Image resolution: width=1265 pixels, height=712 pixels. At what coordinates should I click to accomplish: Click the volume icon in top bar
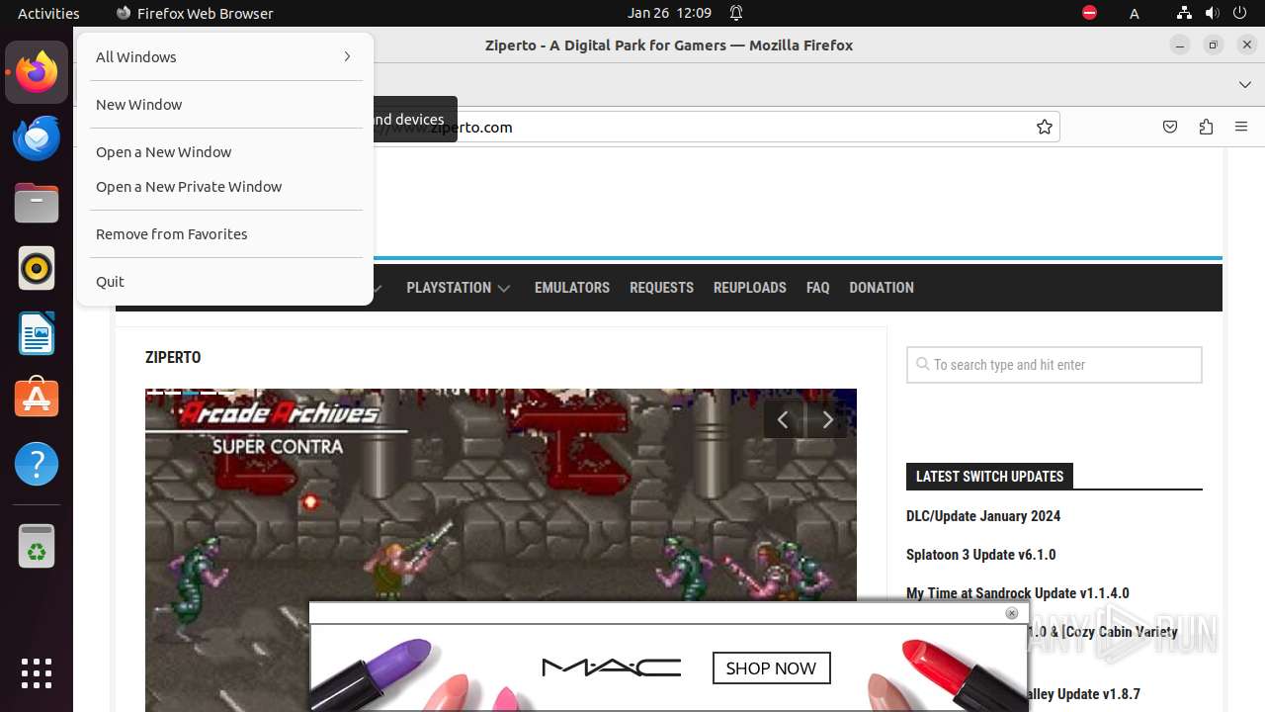tap(1212, 13)
